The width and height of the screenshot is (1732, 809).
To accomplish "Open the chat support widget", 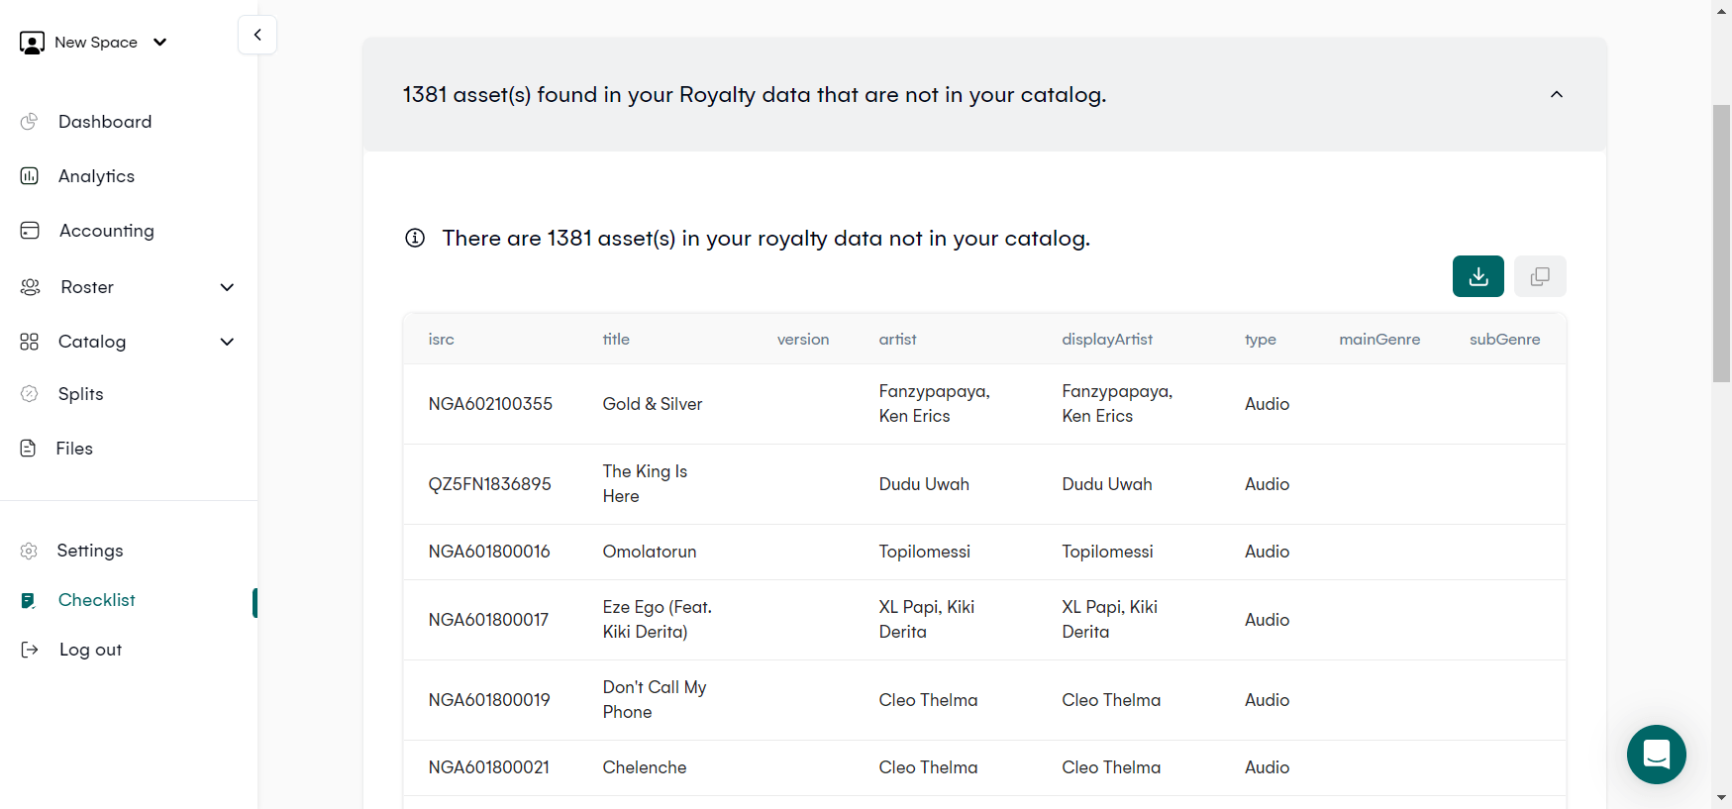I will [1657, 755].
